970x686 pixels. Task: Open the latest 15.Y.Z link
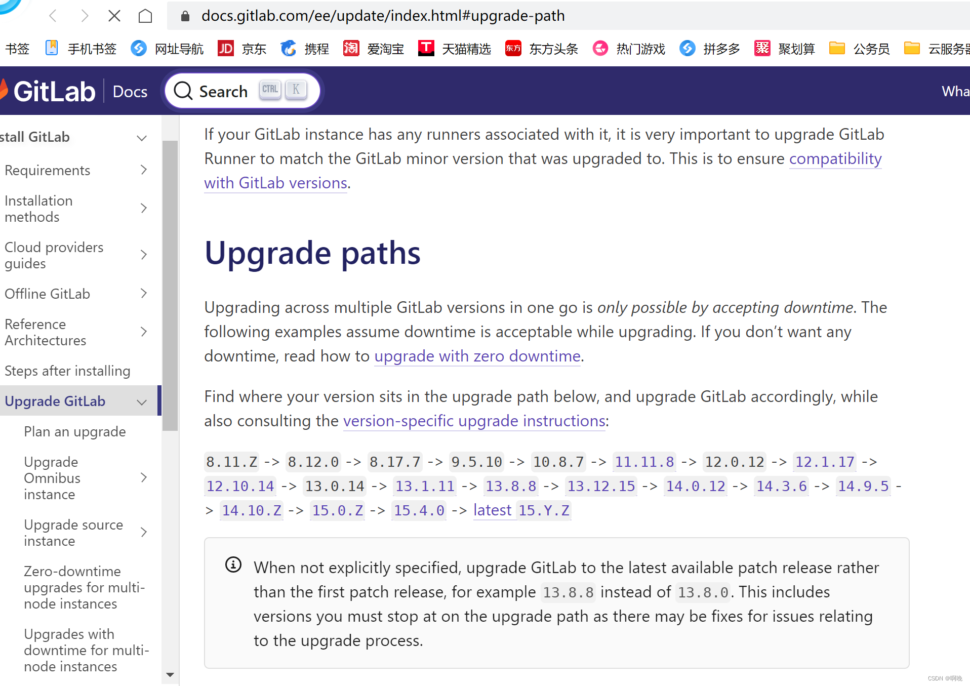pos(522,510)
